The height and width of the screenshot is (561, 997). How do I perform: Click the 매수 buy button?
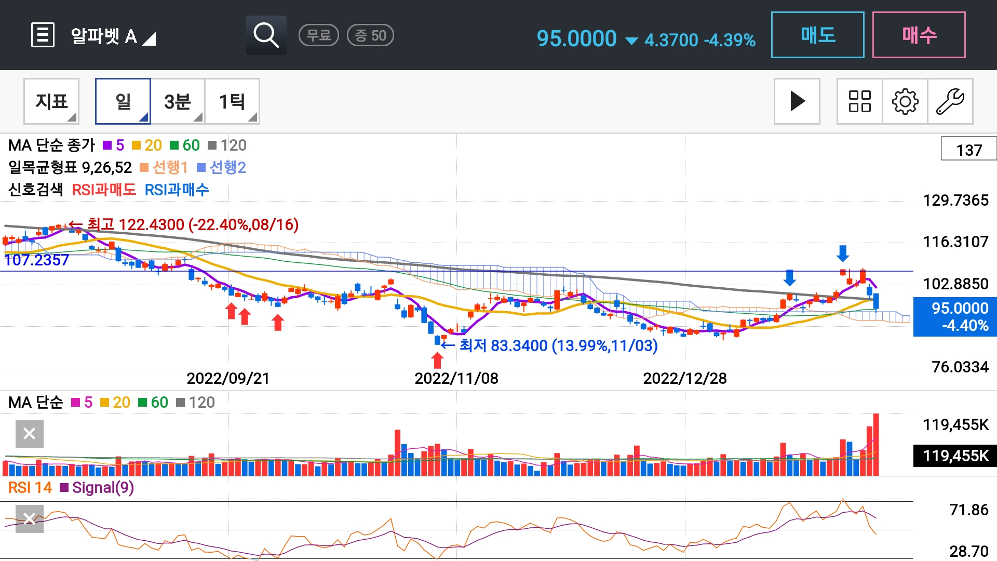(x=919, y=35)
